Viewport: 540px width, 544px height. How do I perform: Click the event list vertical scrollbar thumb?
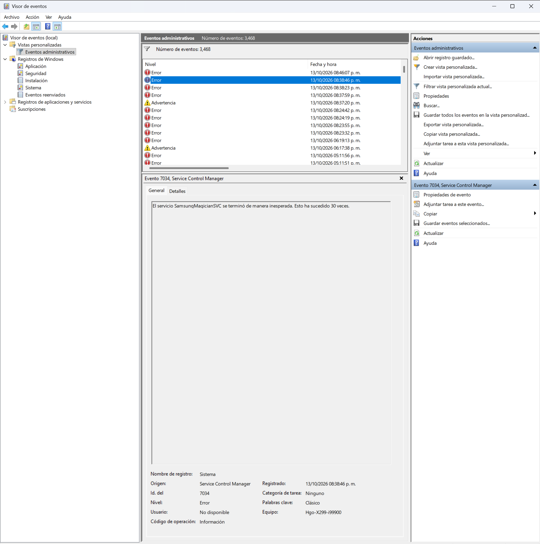tap(404, 69)
